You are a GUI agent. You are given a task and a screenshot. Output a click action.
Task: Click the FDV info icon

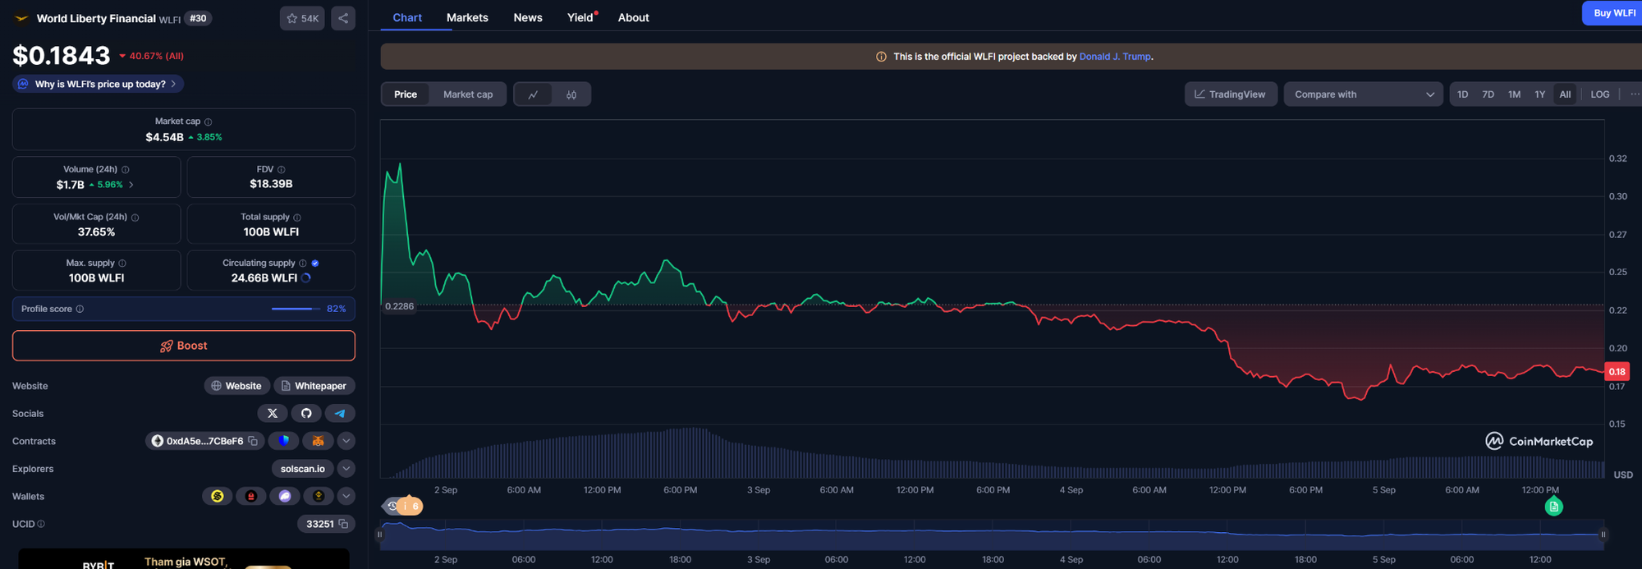pos(282,170)
